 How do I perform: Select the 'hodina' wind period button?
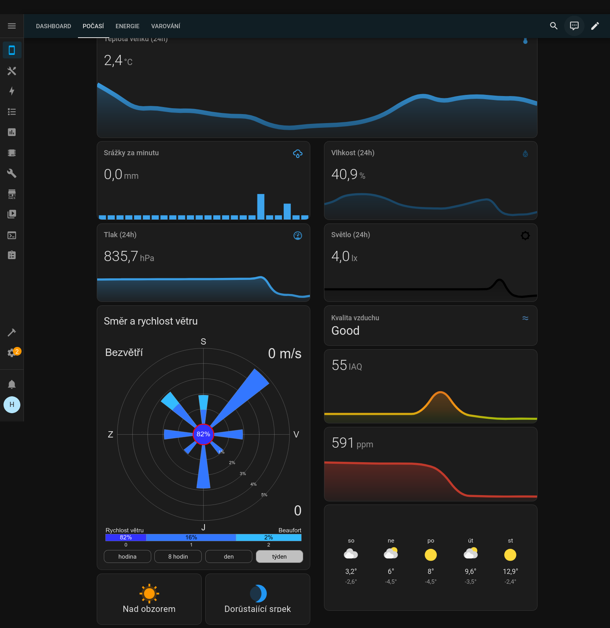(x=127, y=556)
